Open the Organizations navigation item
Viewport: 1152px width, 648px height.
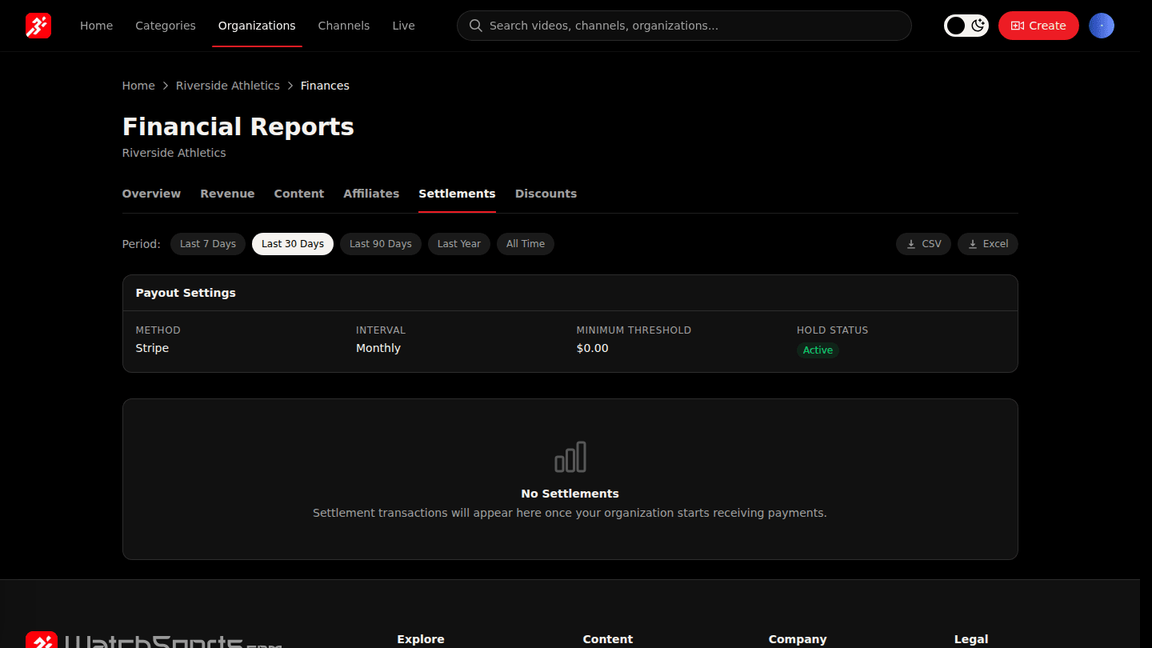click(257, 26)
